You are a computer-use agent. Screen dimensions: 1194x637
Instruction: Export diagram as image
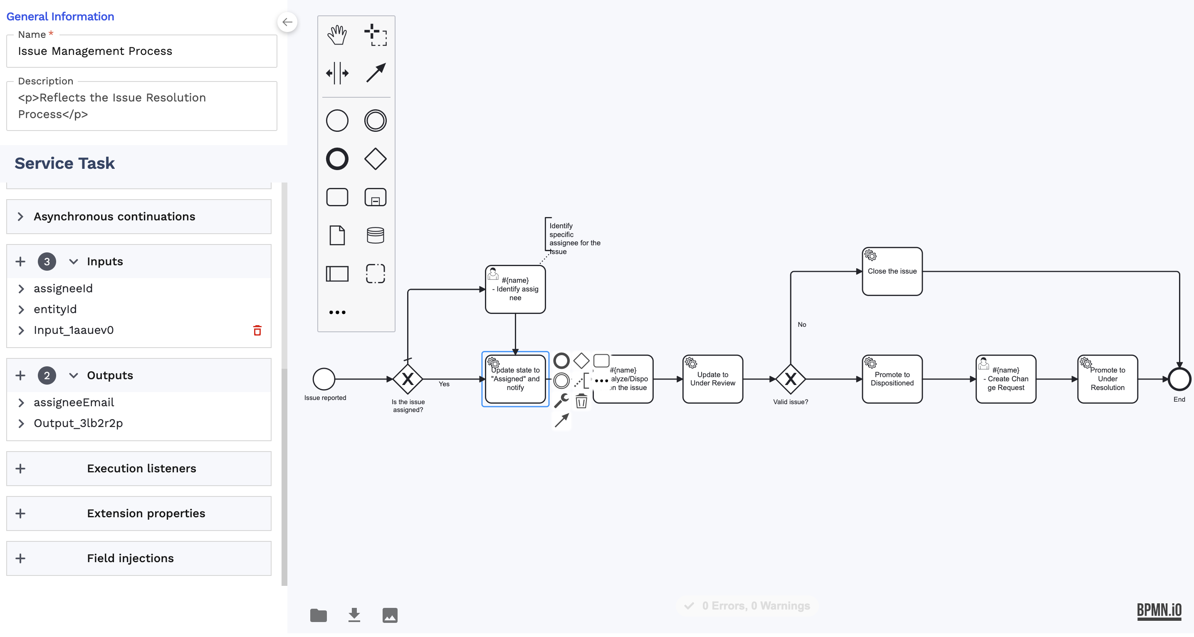coord(390,615)
